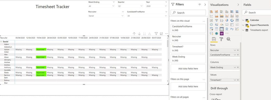
Task: Open the Recruiter slicer Daniel dropdown
Action: [x=123, y=16]
